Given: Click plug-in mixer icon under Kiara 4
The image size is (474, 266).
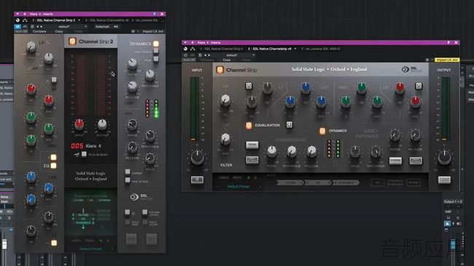Looking at the screenshot, I should tap(77, 154).
